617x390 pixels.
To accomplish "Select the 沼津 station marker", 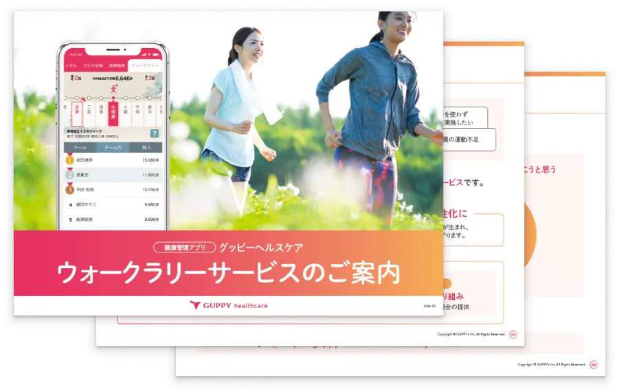I will pos(77,113).
